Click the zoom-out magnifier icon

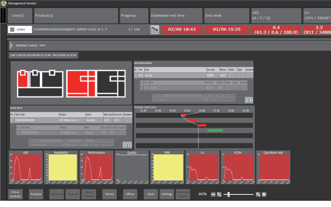click(219, 194)
